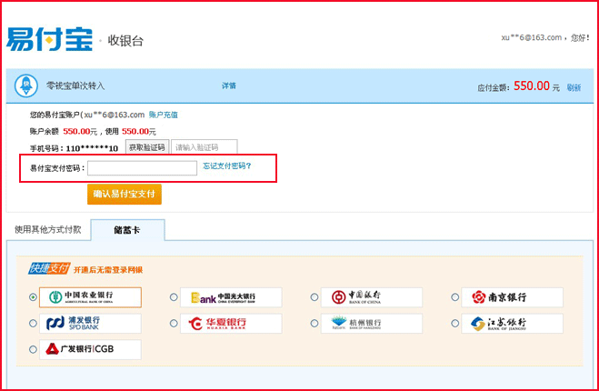Click the 收银台 header text
The width and height of the screenshot is (599, 391).
(x=125, y=41)
